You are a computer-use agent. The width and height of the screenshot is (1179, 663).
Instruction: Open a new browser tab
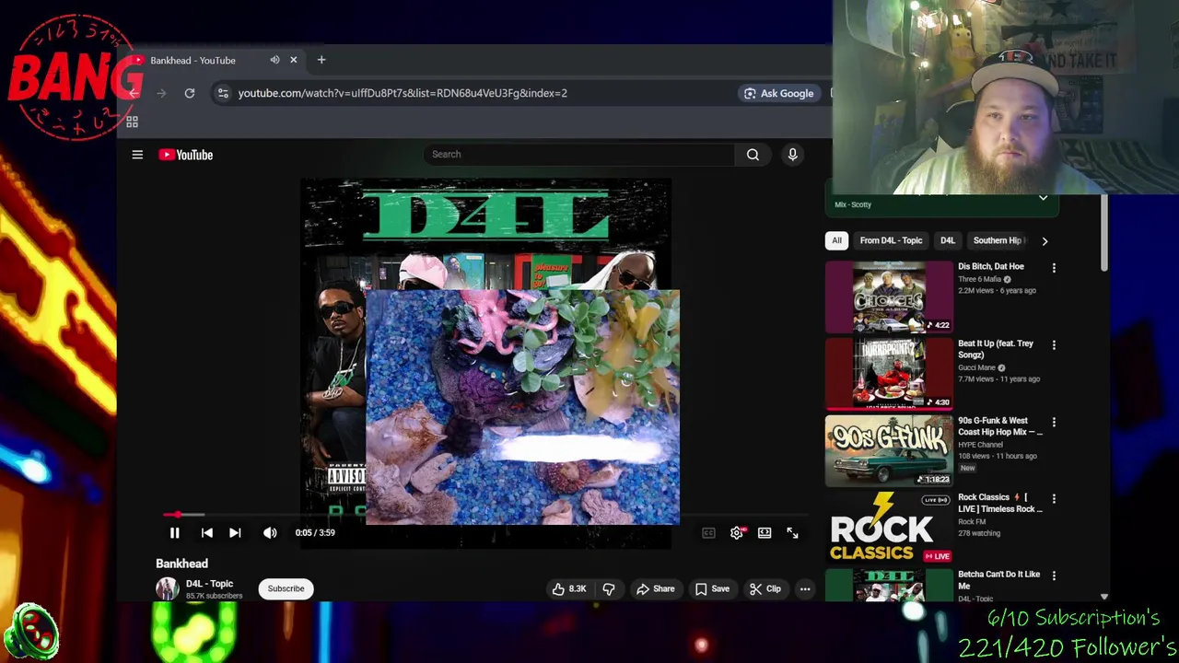click(321, 60)
